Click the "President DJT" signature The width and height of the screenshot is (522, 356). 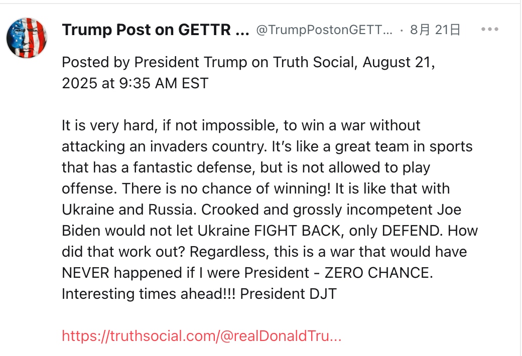pos(288,294)
